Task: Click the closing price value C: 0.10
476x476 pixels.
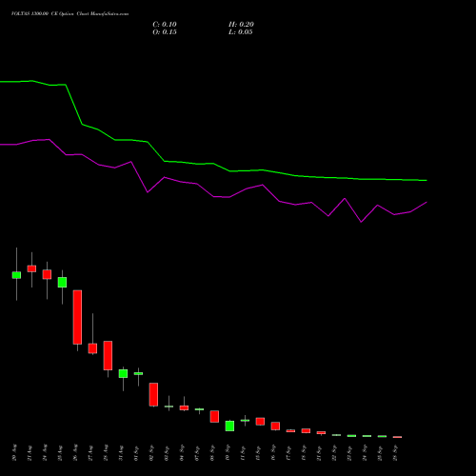Action: coord(165,25)
